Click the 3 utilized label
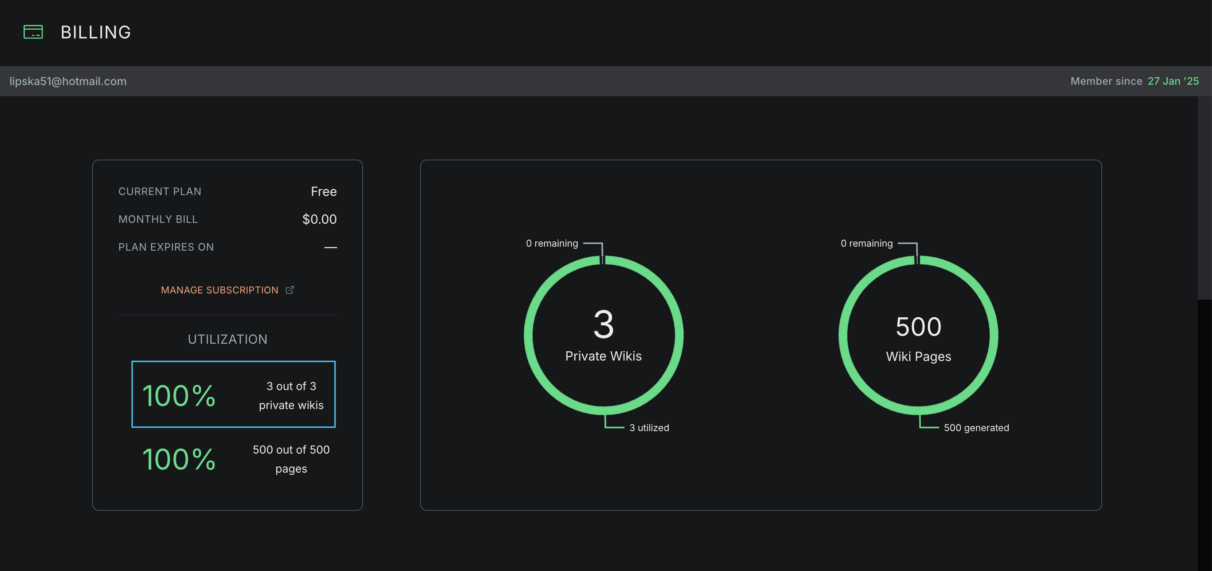This screenshot has height=571, width=1212. tap(649, 428)
